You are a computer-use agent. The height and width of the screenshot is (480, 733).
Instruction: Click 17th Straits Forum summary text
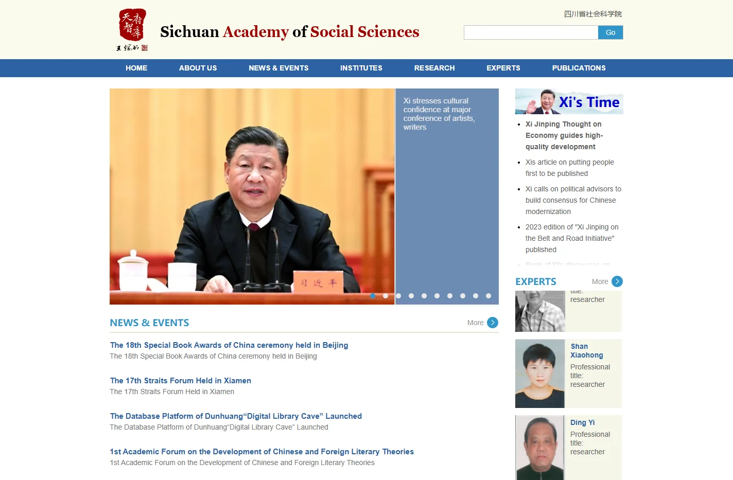tap(172, 392)
